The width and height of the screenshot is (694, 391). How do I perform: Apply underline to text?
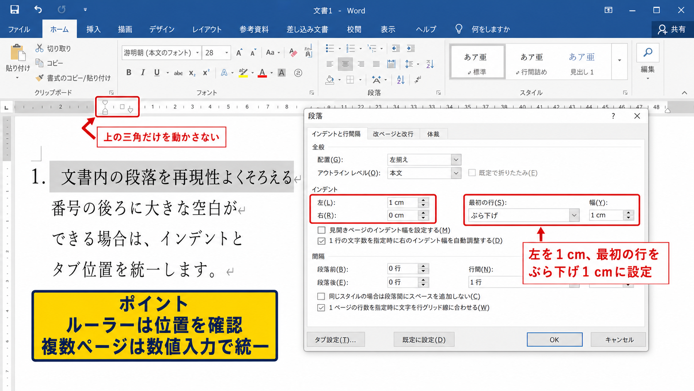157,73
